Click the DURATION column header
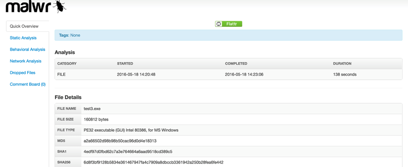This screenshot has height=167, width=408. (x=342, y=63)
